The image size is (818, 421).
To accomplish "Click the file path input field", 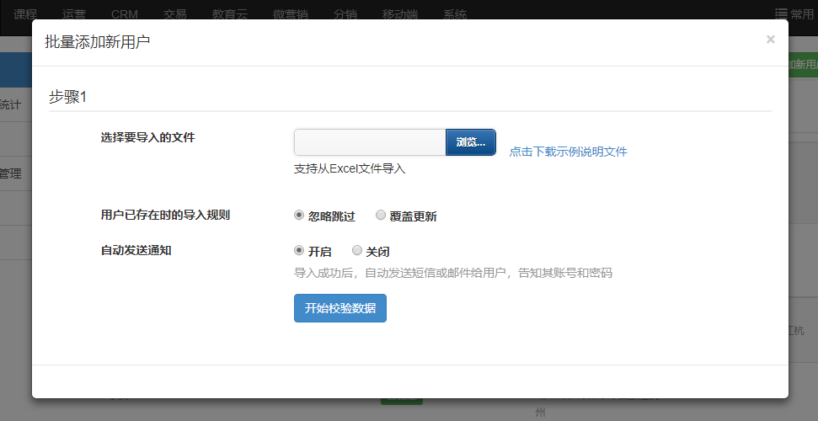I will [370, 142].
